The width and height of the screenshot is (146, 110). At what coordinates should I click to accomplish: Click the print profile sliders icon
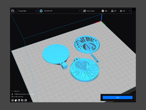tap(85, 11)
